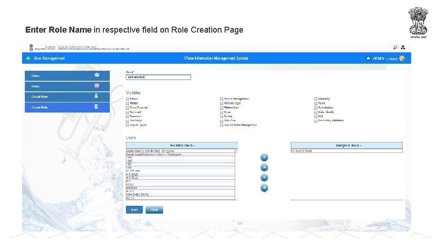Select the first A.K.Singh user row
441x248 pixels.
tap(180, 175)
